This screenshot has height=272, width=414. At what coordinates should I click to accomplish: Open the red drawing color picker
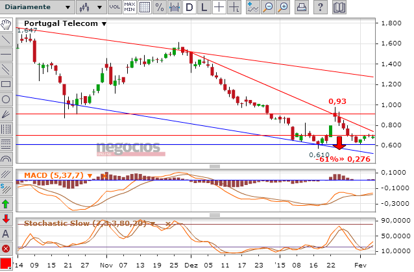tap(6, 264)
